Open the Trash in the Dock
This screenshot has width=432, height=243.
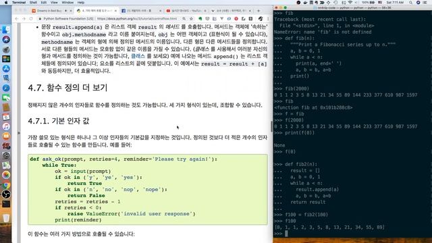6,218
